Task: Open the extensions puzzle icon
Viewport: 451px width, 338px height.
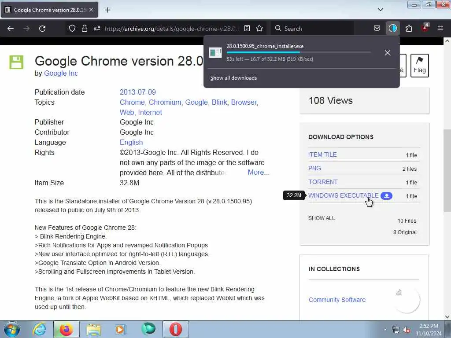Action: (409, 29)
